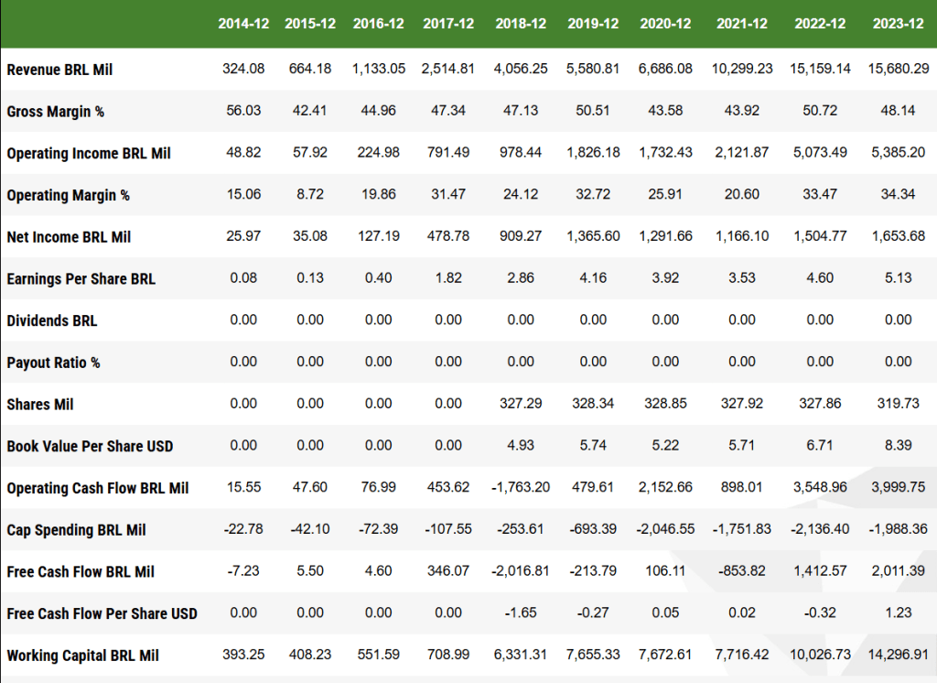Image resolution: width=937 pixels, height=683 pixels.
Task: Select the 2018-12 column header
Action: (x=521, y=24)
